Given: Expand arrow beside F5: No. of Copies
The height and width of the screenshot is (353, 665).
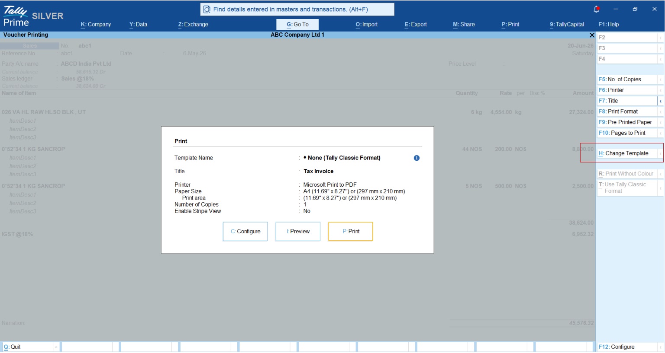Looking at the screenshot, I should (661, 80).
